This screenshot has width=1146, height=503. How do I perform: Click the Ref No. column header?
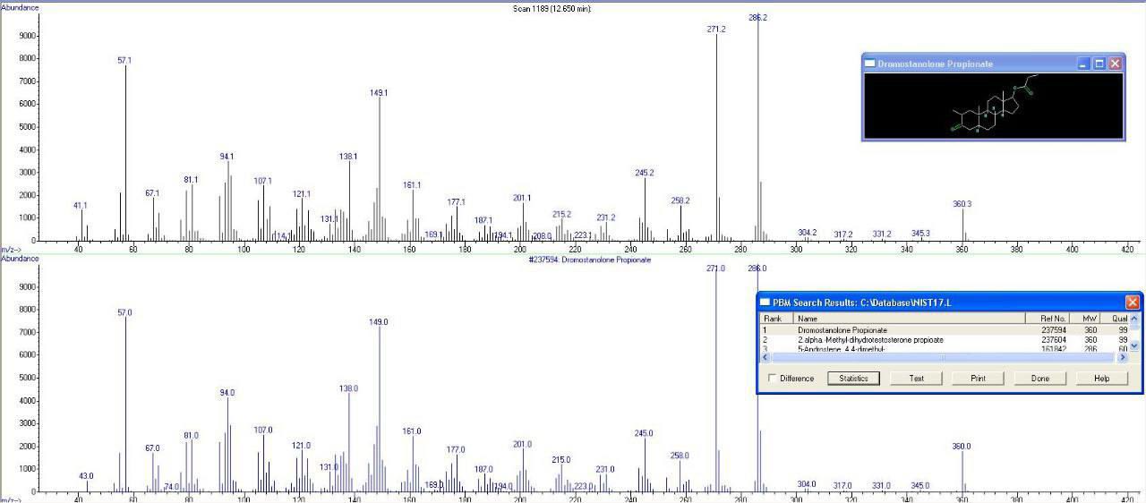pyautogui.click(x=1053, y=319)
